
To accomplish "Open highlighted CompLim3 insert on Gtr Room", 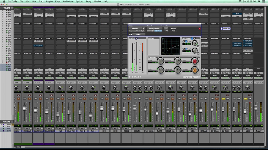I will click(226, 28).
